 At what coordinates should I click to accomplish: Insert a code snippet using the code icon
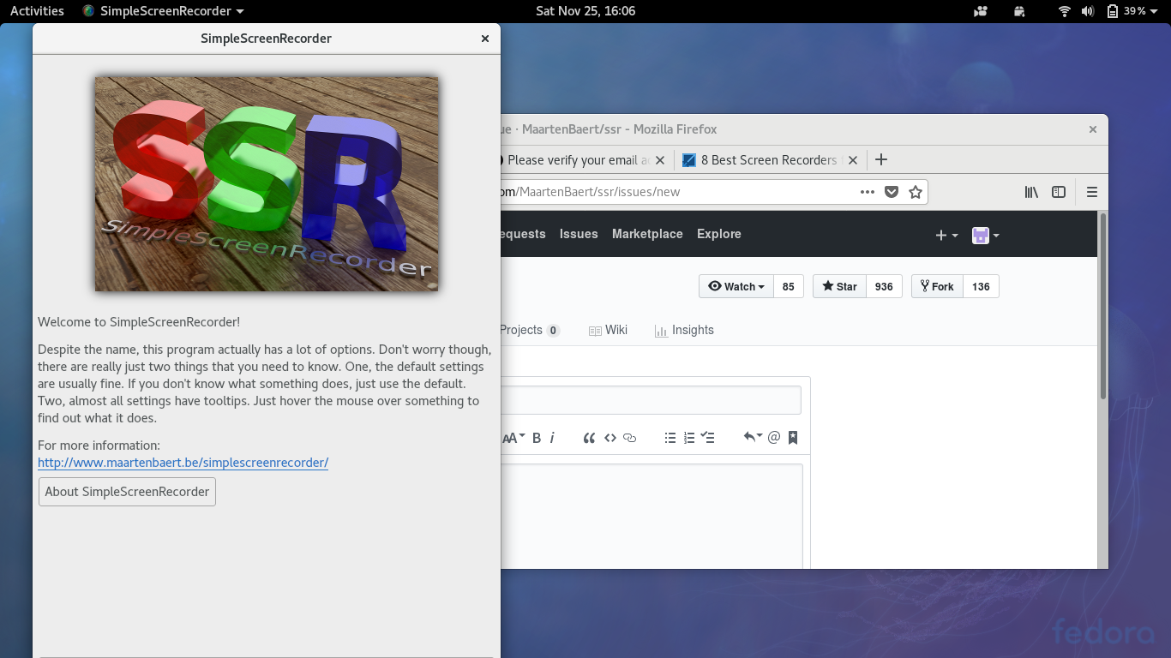[610, 437]
